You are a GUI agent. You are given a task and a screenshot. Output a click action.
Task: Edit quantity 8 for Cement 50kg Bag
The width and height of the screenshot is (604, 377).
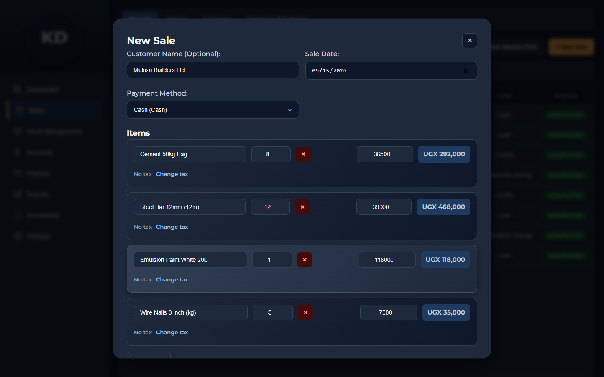271,154
